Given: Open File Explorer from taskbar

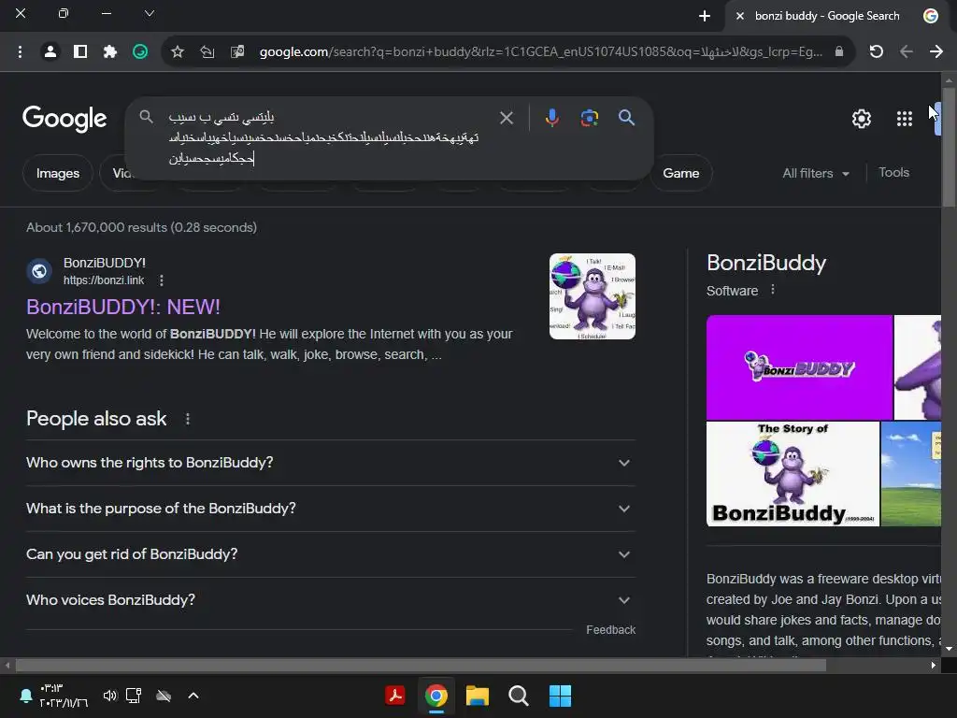Looking at the screenshot, I should [478, 696].
